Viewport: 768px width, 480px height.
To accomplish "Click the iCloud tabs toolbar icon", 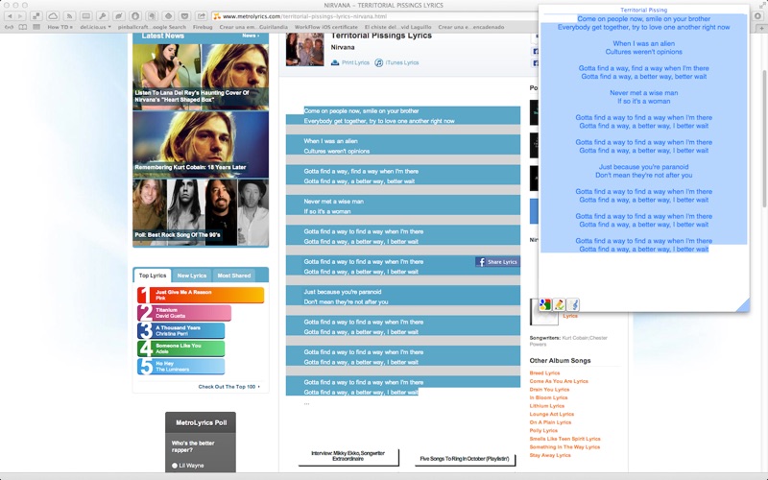I will tap(53, 16).
